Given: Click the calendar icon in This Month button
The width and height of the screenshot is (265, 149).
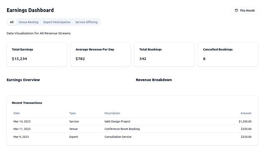Looking at the screenshot, I should click(x=236, y=10).
